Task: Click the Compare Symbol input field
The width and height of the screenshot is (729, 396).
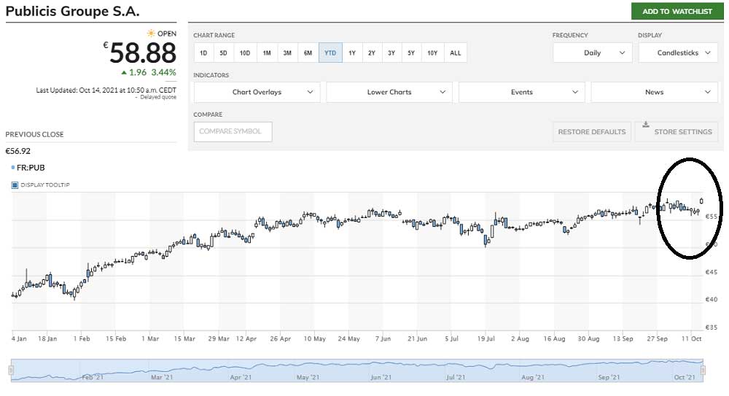Action: [x=233, y=132]
